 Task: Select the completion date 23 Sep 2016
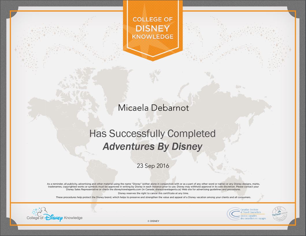[x=153, y=166]
